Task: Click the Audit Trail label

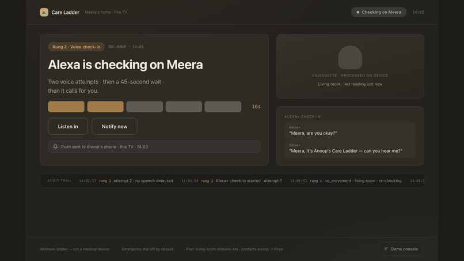Action: pyautogui.click(x=59, y=181)
